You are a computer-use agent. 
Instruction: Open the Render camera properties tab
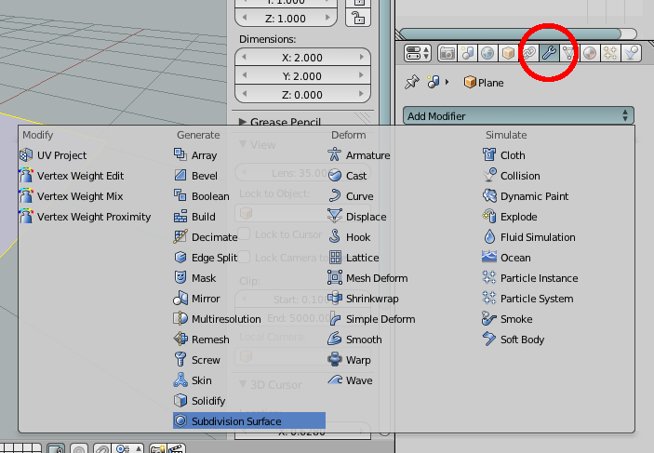click(447, 53)
